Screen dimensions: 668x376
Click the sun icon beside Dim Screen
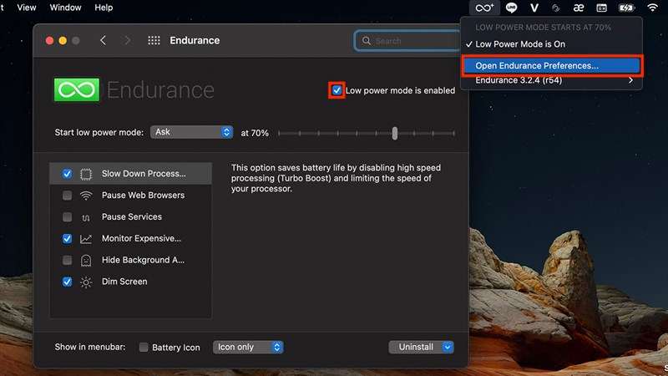86,282
